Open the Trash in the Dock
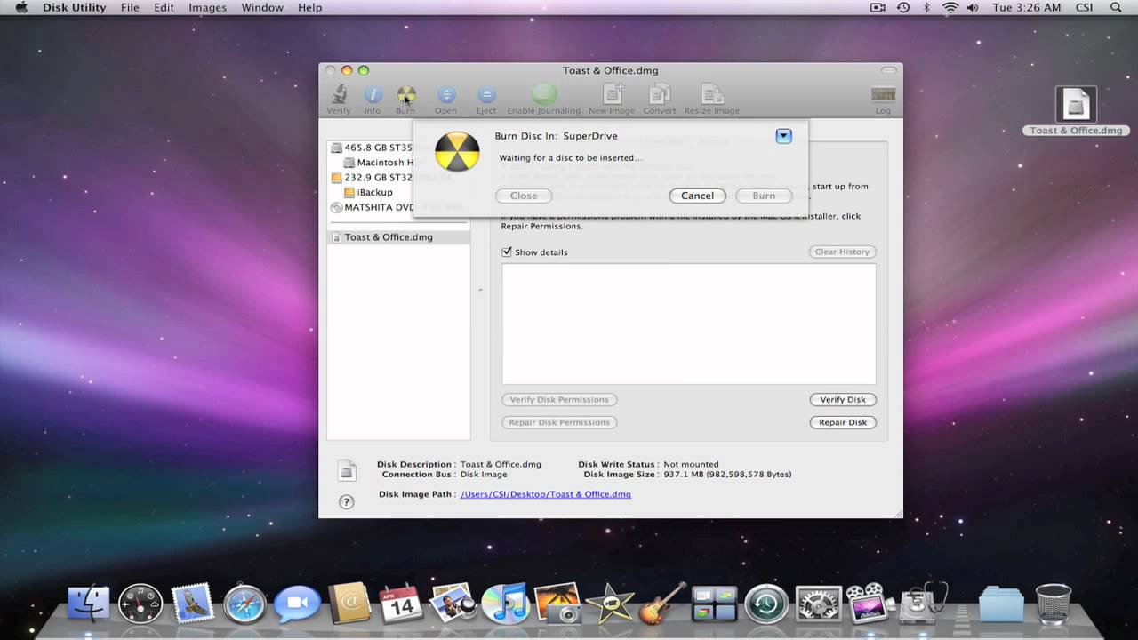The image size is (1138, 640). pyautogui.click(x=1054, y=604)
